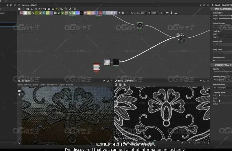This screenshot has width=232, height=151.
Task: Click the magnet snapping icon in graph toolbar
Action: (x=176, y=13)
